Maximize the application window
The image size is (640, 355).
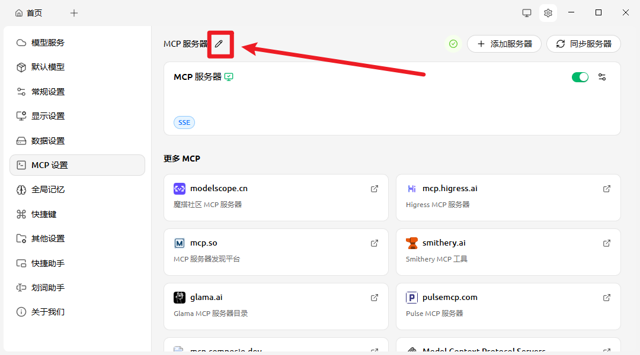[x=599, y=12]
